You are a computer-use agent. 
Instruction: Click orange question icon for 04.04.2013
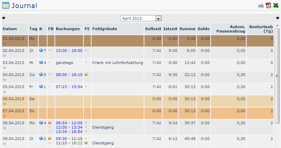(x=86, y=74)
